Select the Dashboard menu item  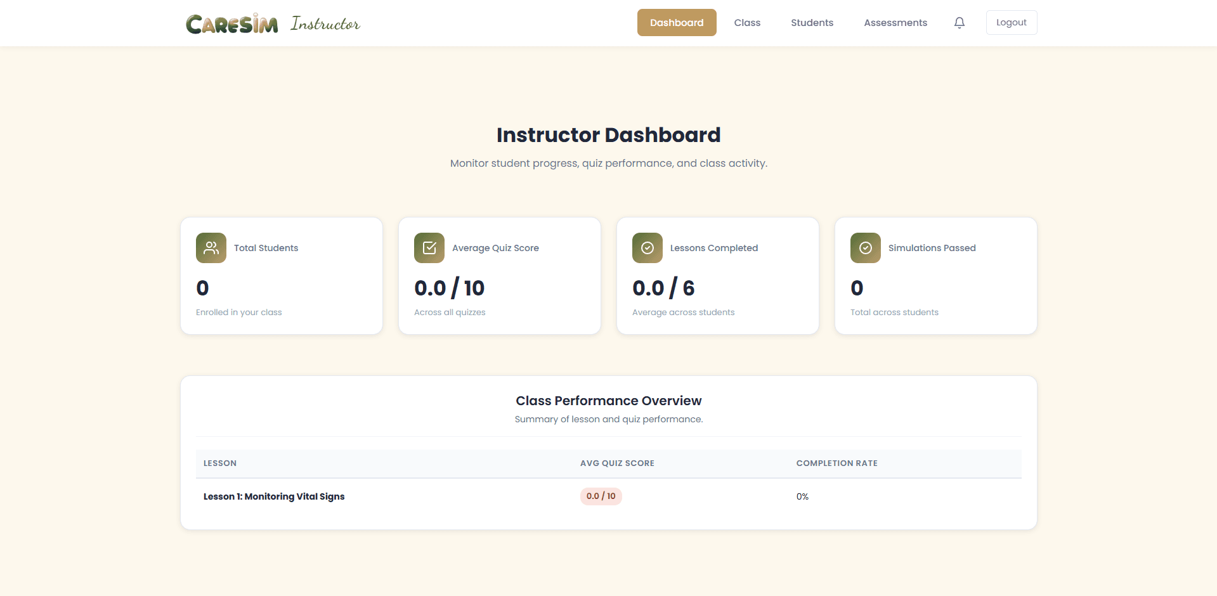pos(677,22)
